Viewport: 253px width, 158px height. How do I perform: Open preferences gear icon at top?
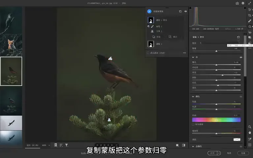[x=243, y=3]
